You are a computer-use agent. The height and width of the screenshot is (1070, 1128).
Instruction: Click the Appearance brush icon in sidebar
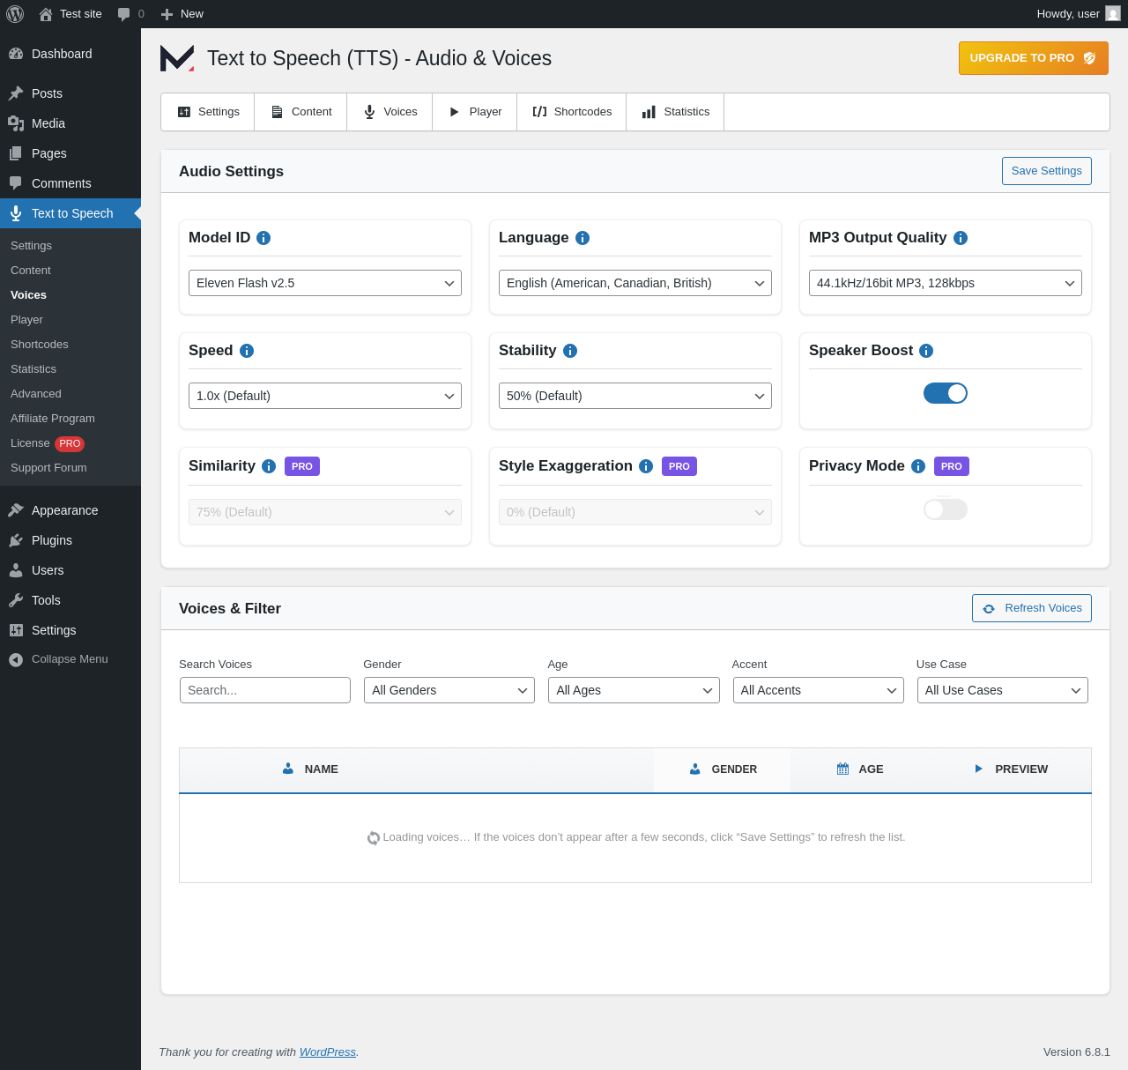point(16,510)
